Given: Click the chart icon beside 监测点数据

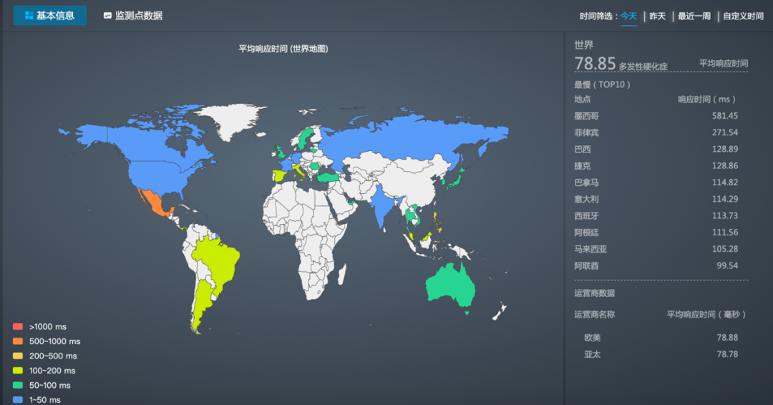Looking at the screenshot, I should (107, 16).
